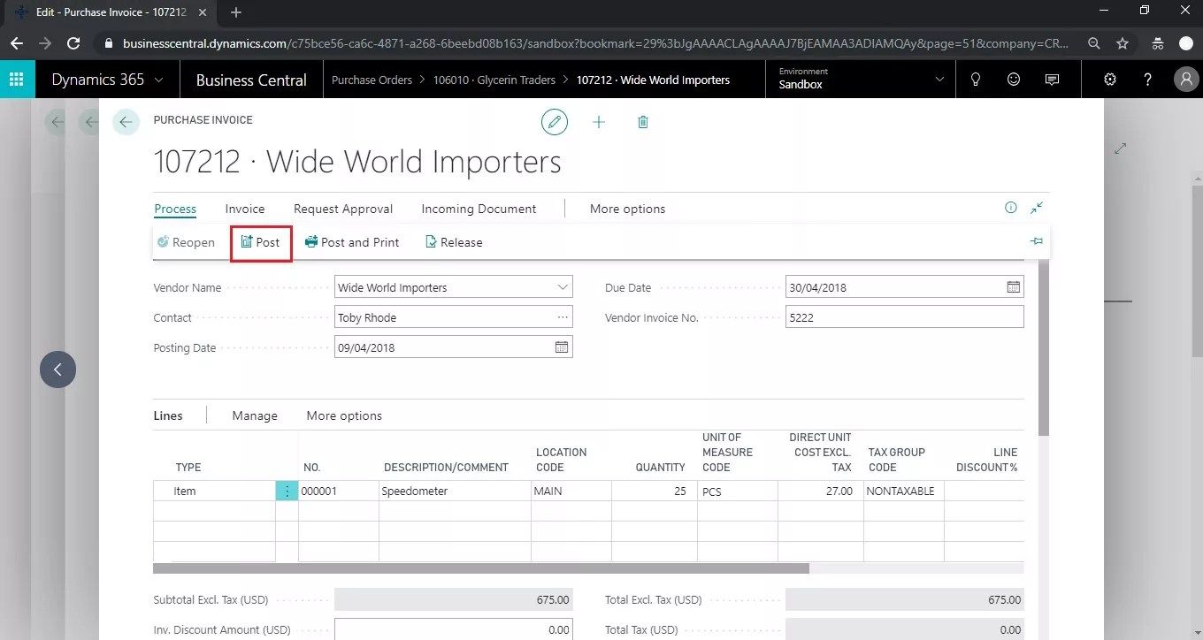
Task: Open the Invoice action tab
Action: (x=245, y=210)
